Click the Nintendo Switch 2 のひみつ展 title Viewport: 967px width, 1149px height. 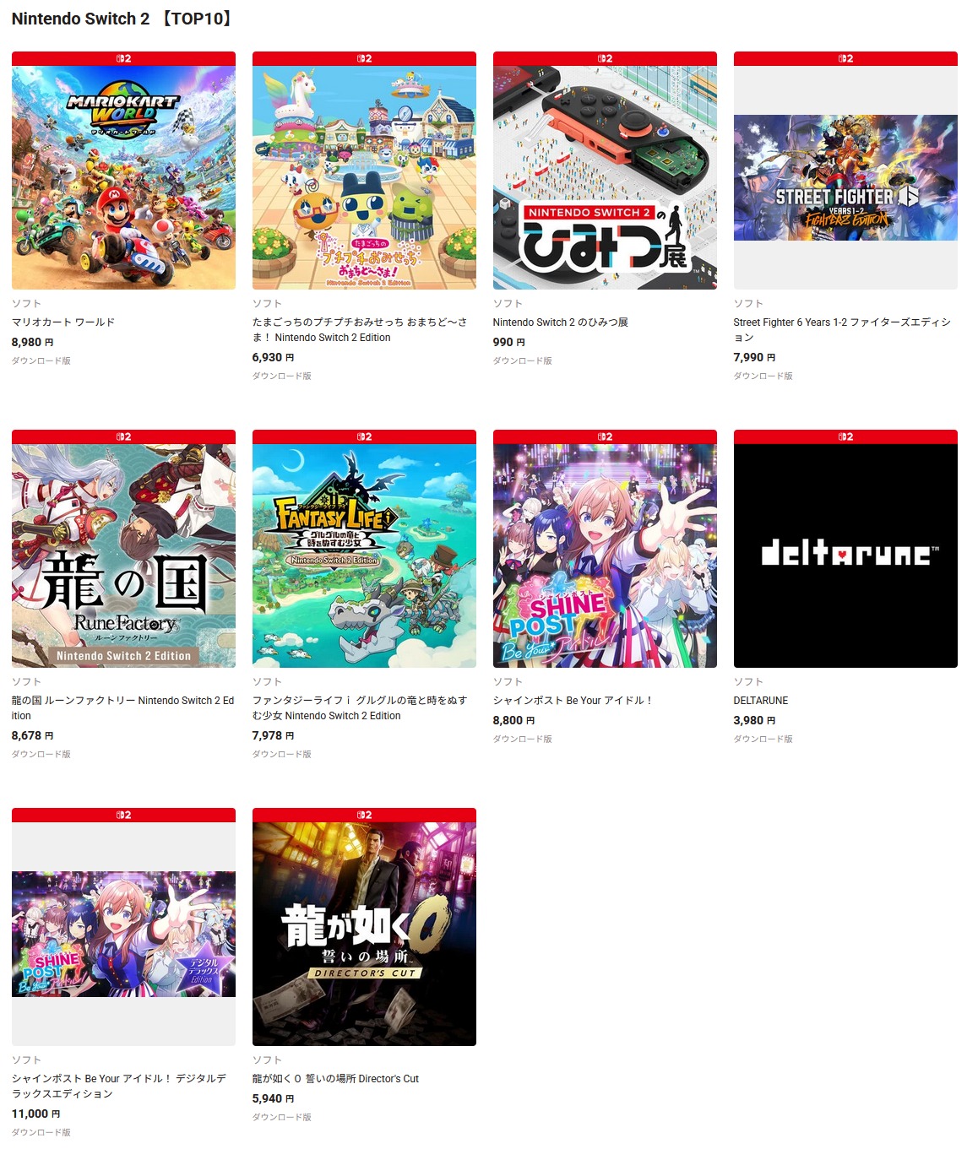(x=561, y=322)
